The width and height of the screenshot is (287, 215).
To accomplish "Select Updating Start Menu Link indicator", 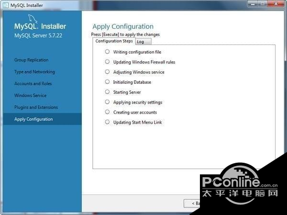I will (x=107, y=122).
